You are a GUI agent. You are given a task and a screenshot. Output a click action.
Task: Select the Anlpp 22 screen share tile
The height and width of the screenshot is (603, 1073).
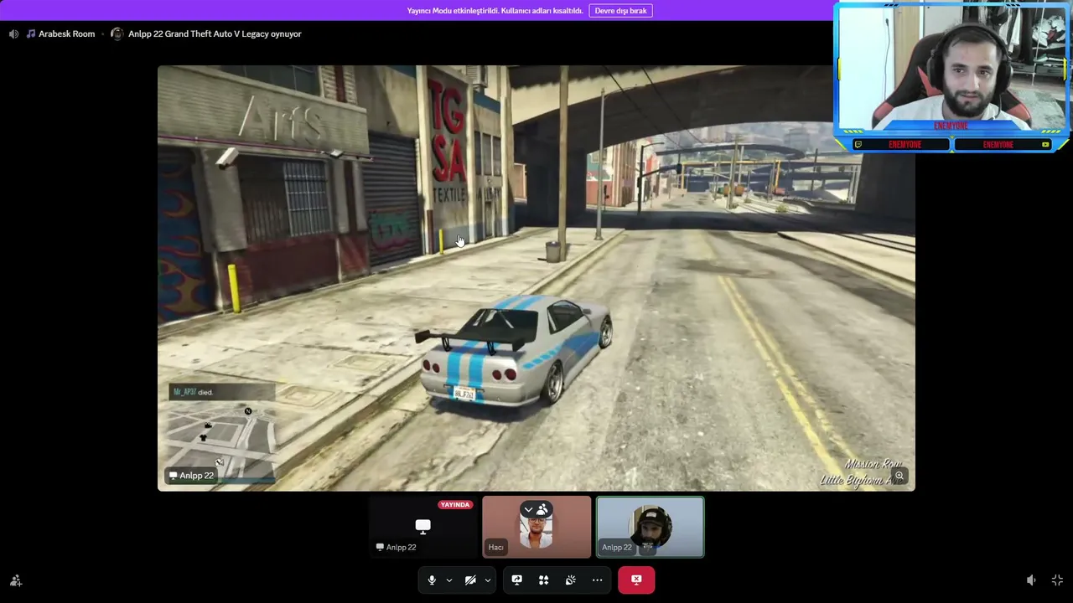coord(422,527)
